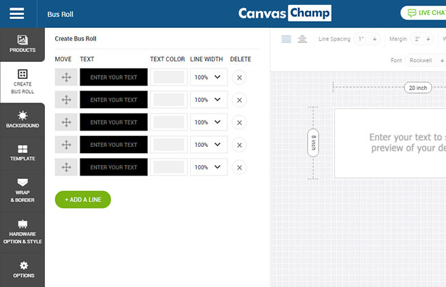Viewport: 446px width, 287px height.
Task: Open the hamburger menu
Action: coord(16,14)
